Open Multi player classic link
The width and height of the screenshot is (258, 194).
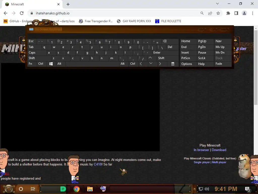[x=219, y=162]
